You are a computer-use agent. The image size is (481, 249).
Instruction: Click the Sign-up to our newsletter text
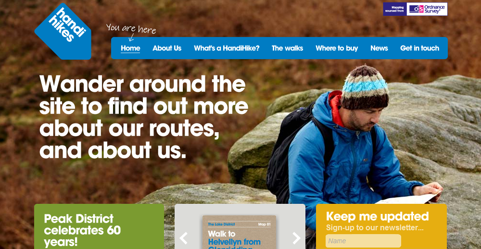click(375, 228)
